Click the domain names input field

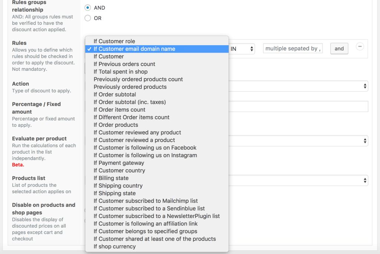pyautogui.click(x=293, y=49)
